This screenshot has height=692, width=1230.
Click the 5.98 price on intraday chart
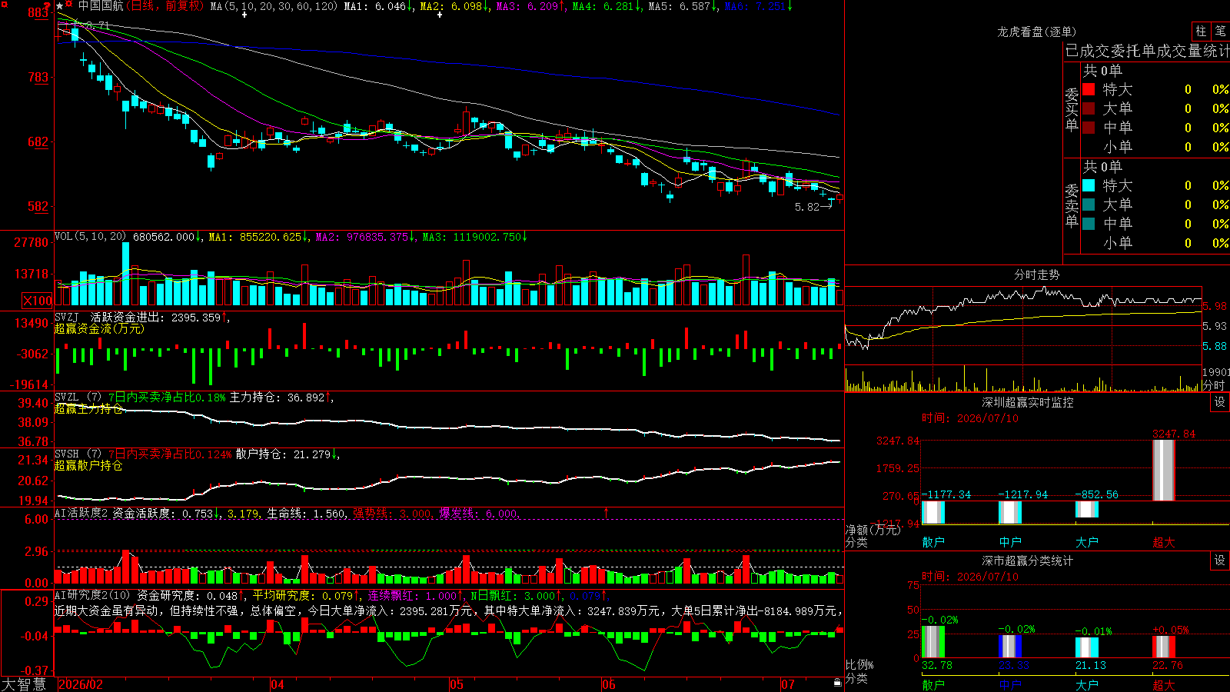[1215, 306]
